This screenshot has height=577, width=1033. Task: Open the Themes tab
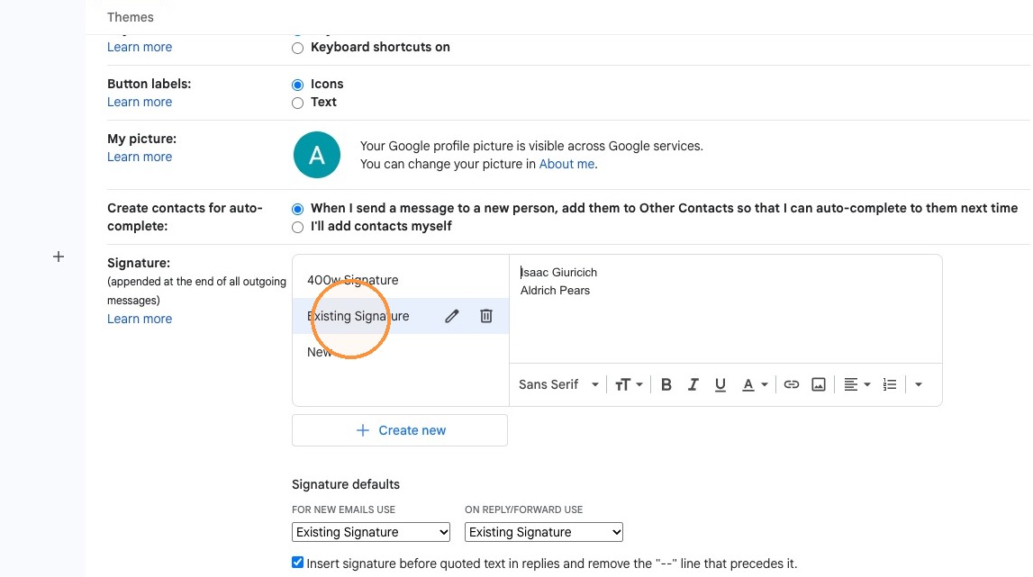(x=131, y=17)
